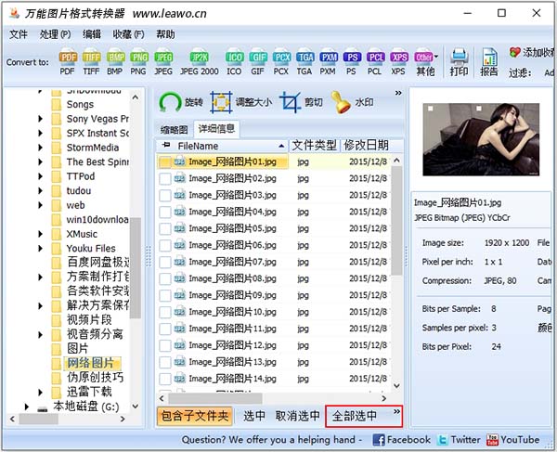Screen dimensions: 557x452
Task: Toggle 包含子文件夹 button
Action: point(195,416)
